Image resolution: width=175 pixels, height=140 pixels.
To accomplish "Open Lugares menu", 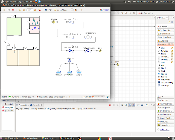I will pos(21,2).
